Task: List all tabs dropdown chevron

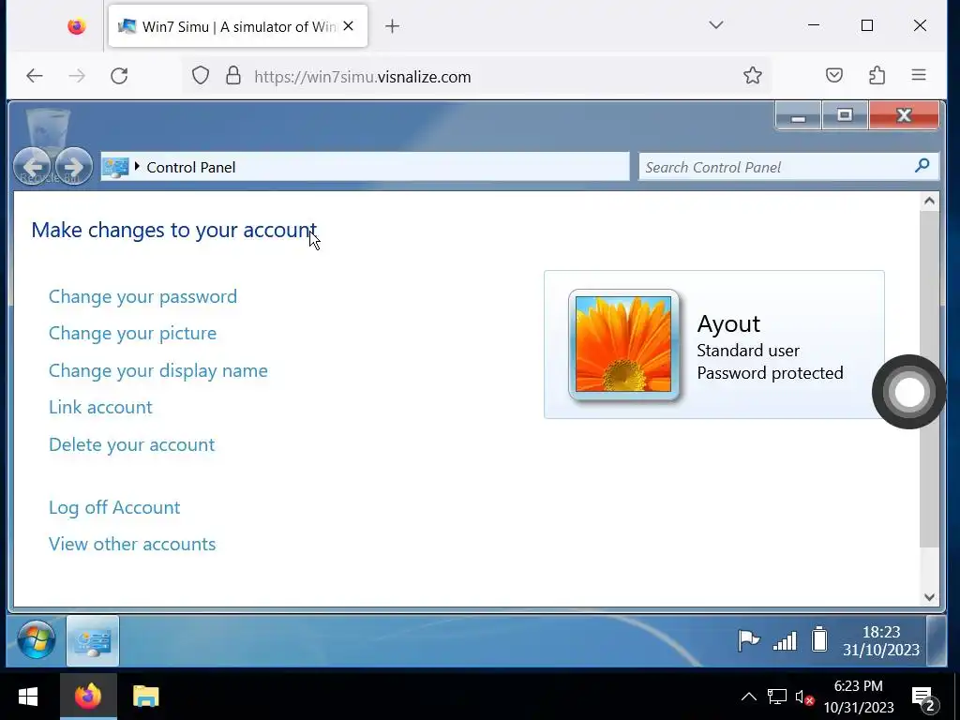Action: pyautogui.click(x=715, y=25)
